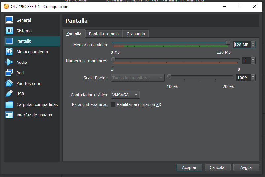265x177 pixels.
Task: Open Carpetas compartidas folder icon
Action: 9,104
